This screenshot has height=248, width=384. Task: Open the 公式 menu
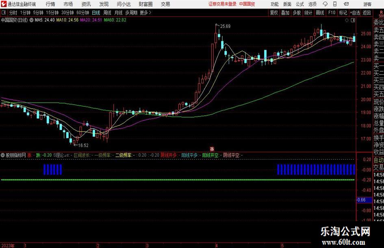[x=300, y=4]
